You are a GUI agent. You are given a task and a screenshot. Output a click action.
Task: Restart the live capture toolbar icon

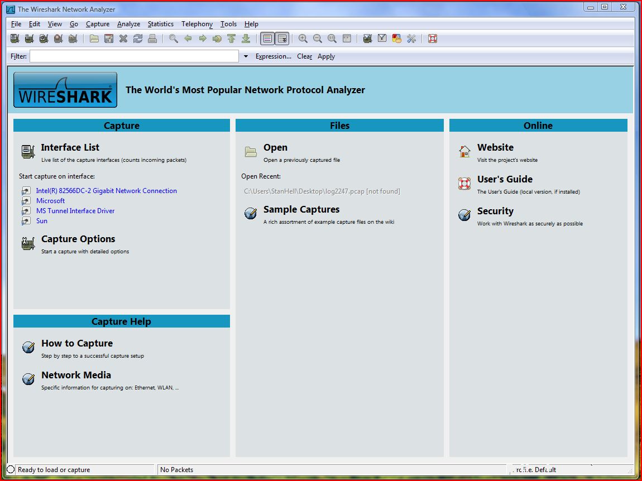click(x=73, y=39)
